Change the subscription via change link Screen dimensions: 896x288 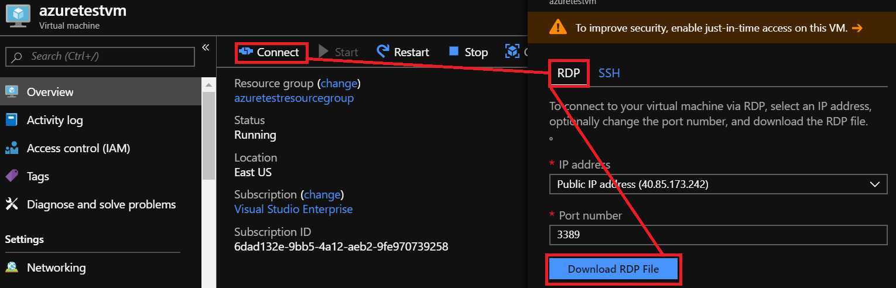(322, 194)
